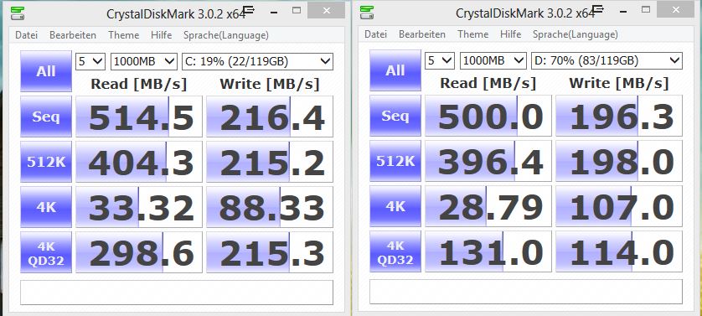Click CrystalDiskMark app icon in right window

tap(367, 12)
